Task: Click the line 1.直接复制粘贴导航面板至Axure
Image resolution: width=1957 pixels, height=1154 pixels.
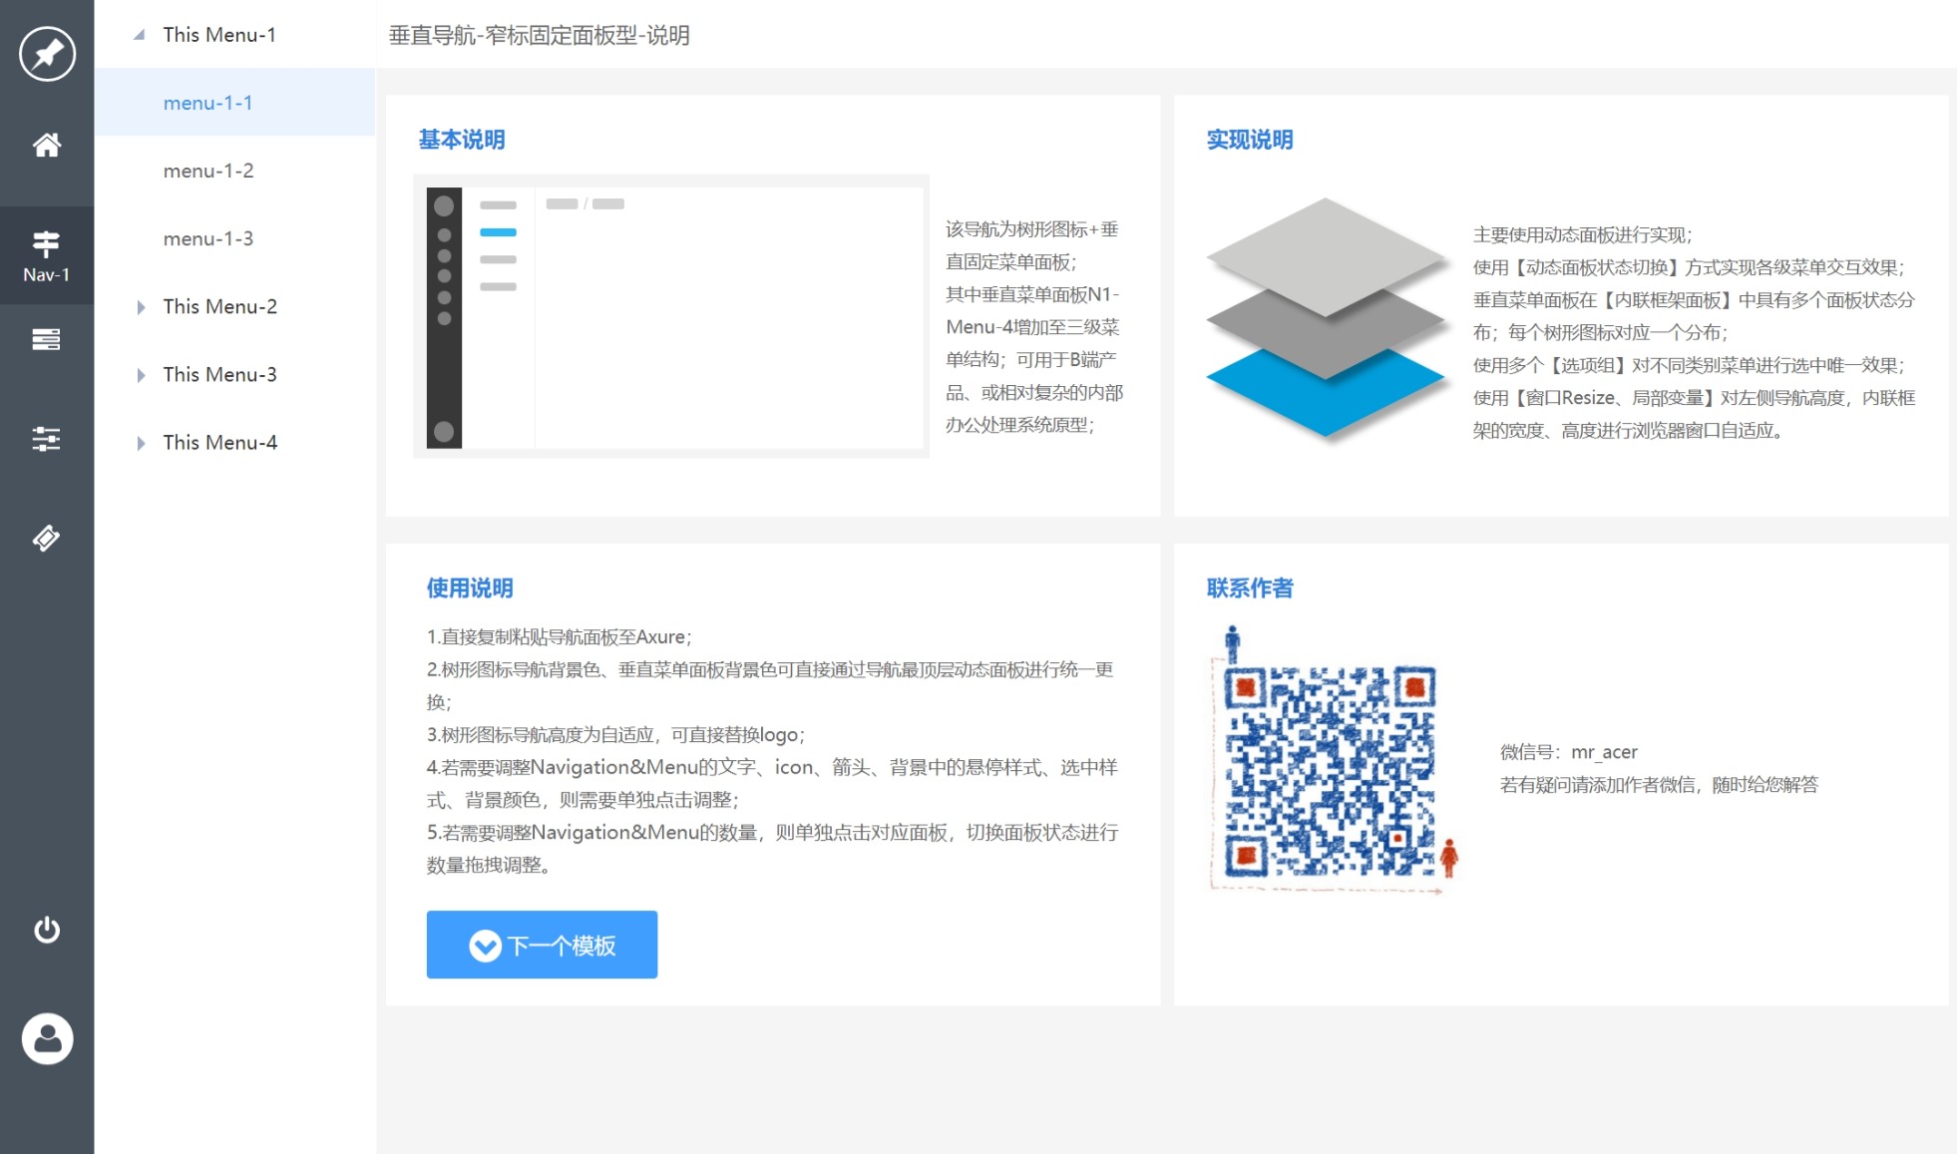Action: click(x=560, y=637)
